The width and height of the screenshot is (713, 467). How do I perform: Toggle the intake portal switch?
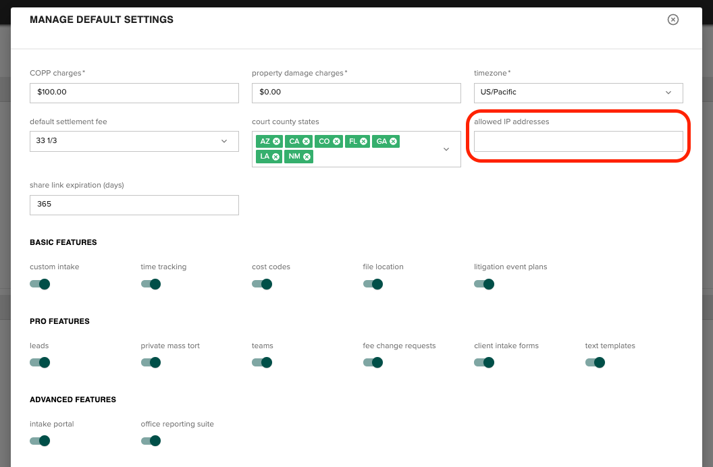click(x=40, y=441)
